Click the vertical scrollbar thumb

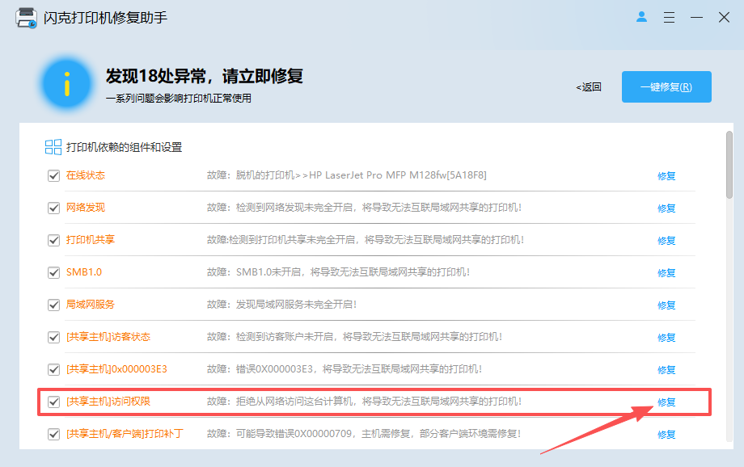729,166
